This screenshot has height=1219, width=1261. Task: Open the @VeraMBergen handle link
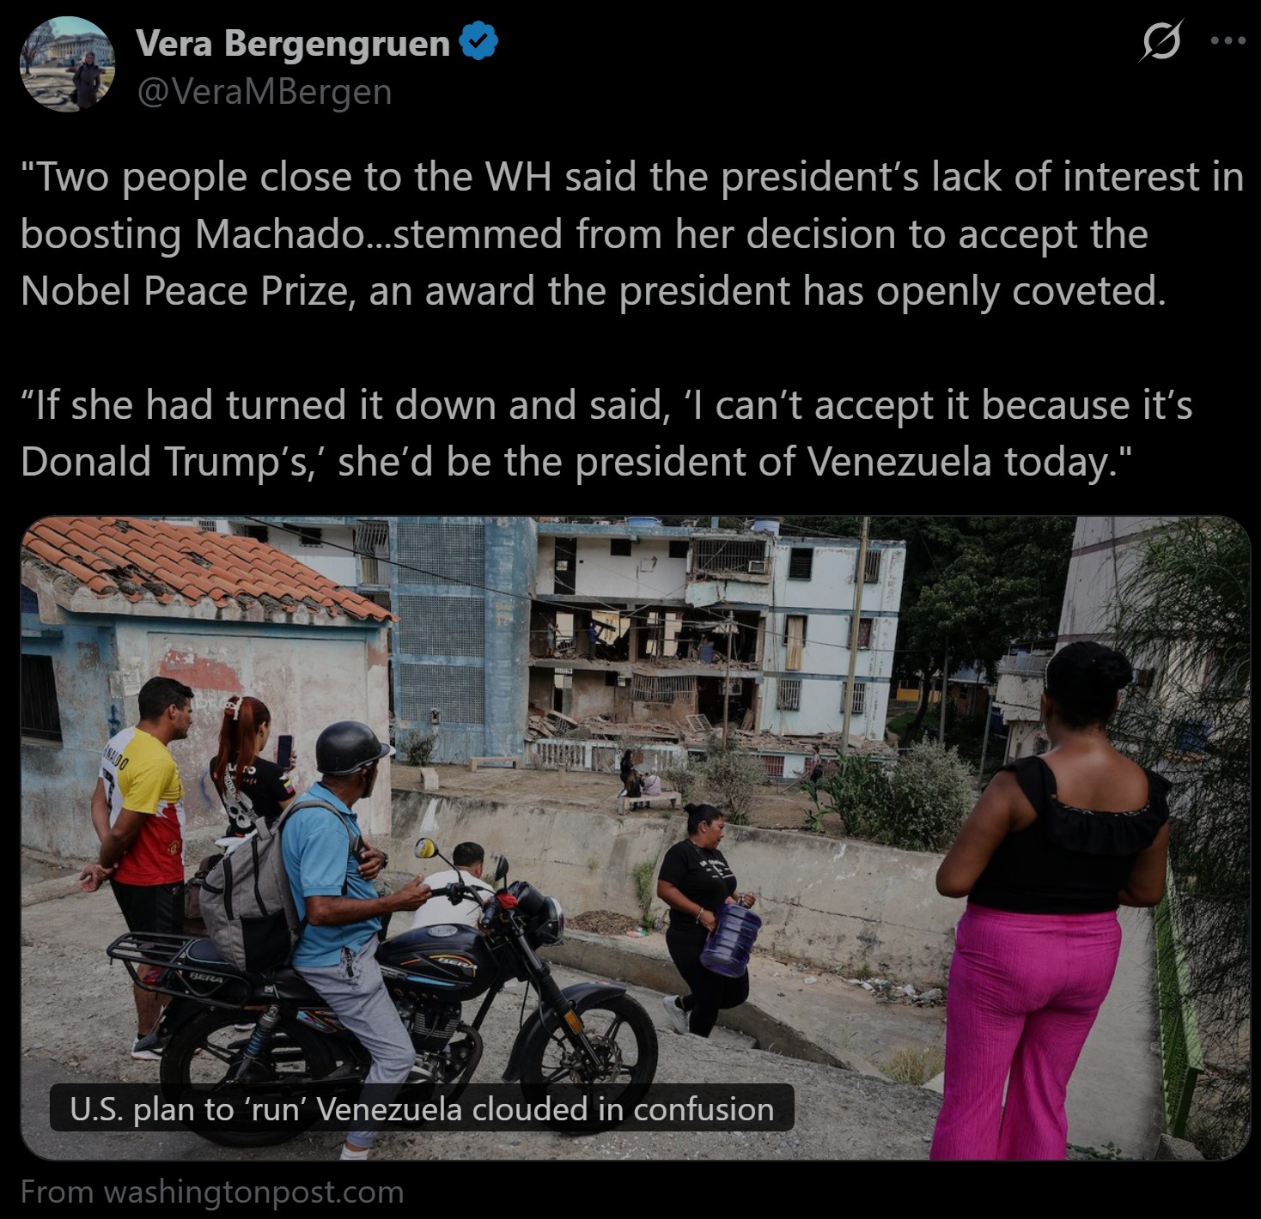pyautogui.click(x=264, y=91)
